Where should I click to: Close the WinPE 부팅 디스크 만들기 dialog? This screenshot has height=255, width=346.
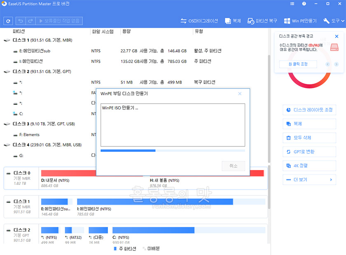coord(240,94)
